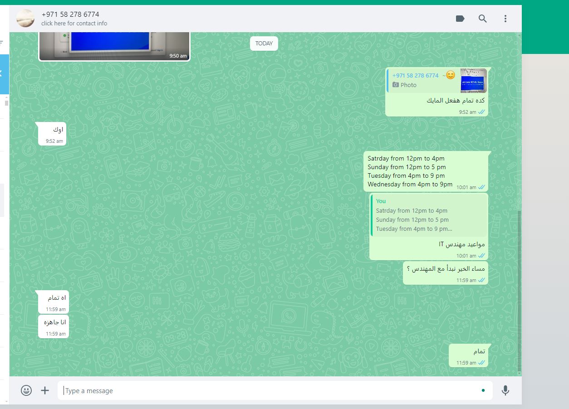Start voice recording with microphone icon
This screenshot has width=569, height=409.
click(505, 390)
